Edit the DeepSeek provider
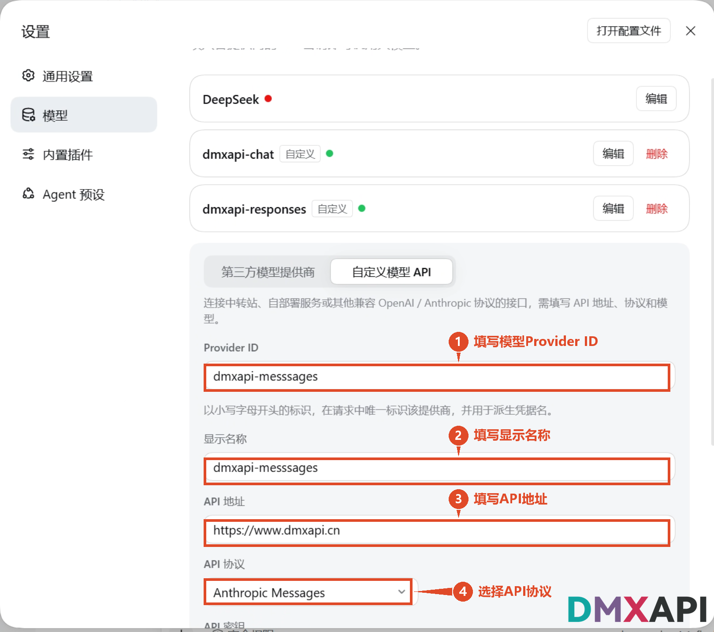 656,98
